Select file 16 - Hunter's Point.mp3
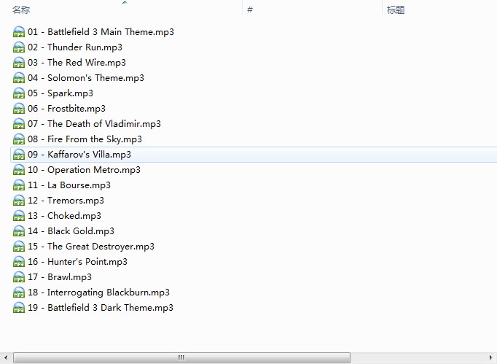 pyautogui.click(x=77, y=262)
